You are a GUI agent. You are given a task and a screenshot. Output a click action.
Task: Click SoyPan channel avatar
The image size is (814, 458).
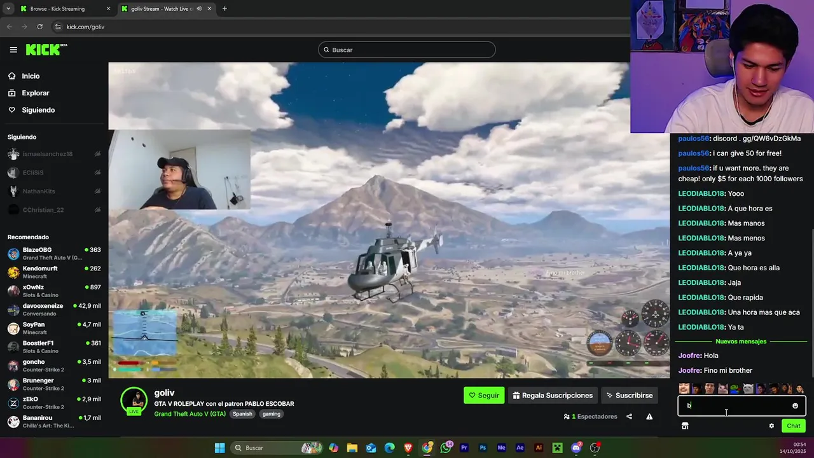(x=13, y=328)
